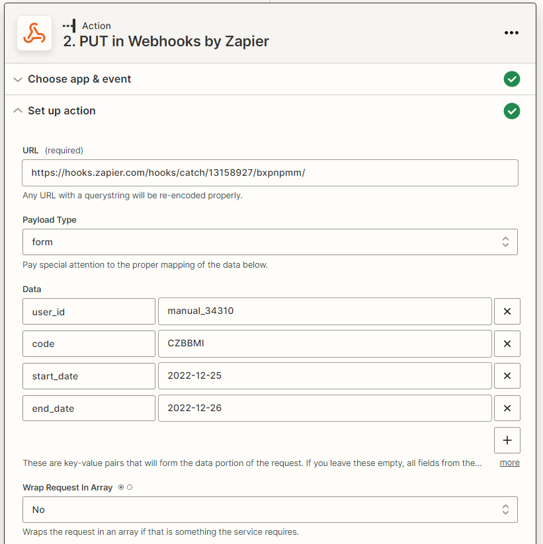The width and height of the screenshot is (543, 544).
Task: Click the green checkmark beside Set up action
Action: click(x=512, y=111)
